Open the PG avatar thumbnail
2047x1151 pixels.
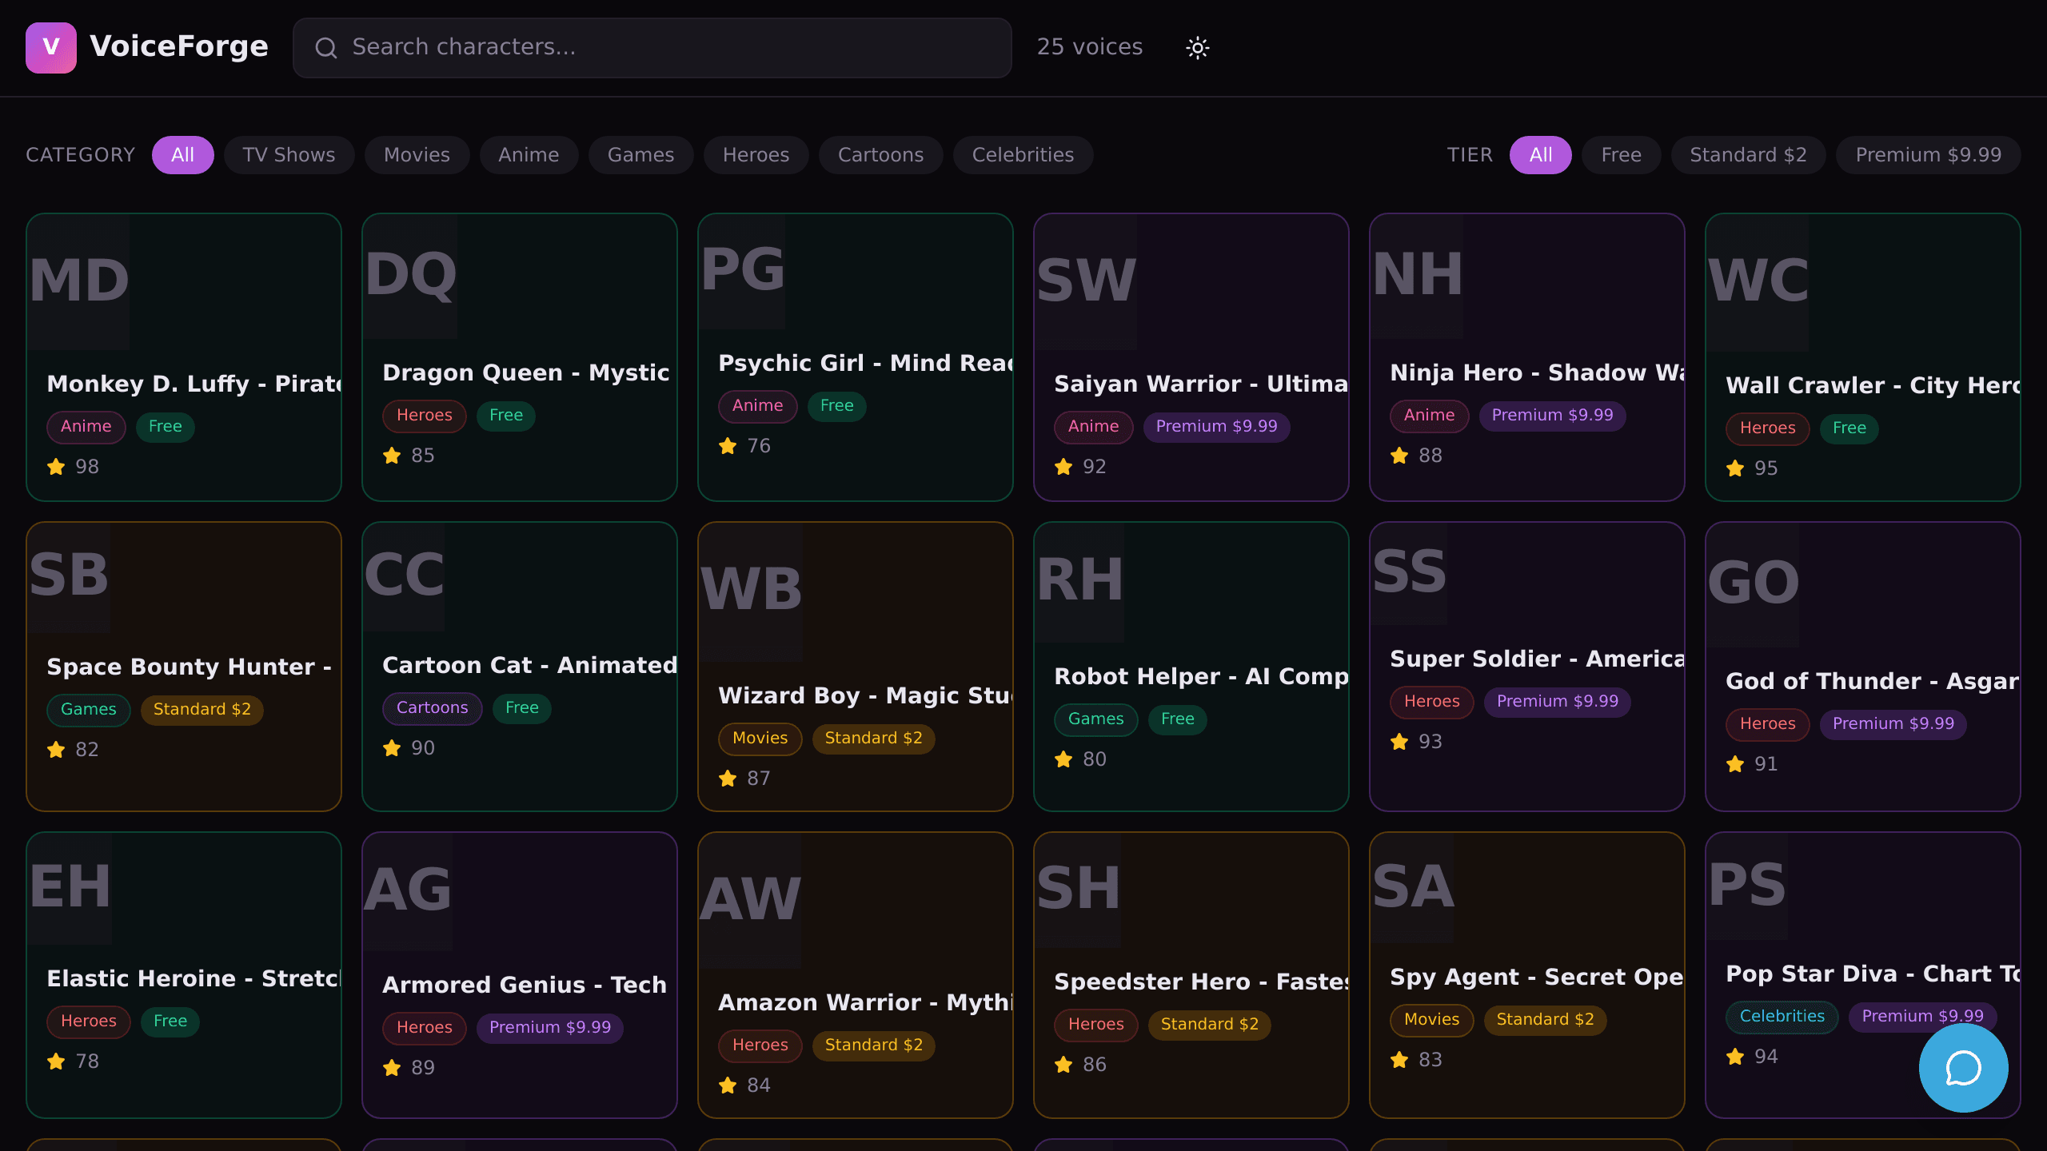[x=742, y=271]
